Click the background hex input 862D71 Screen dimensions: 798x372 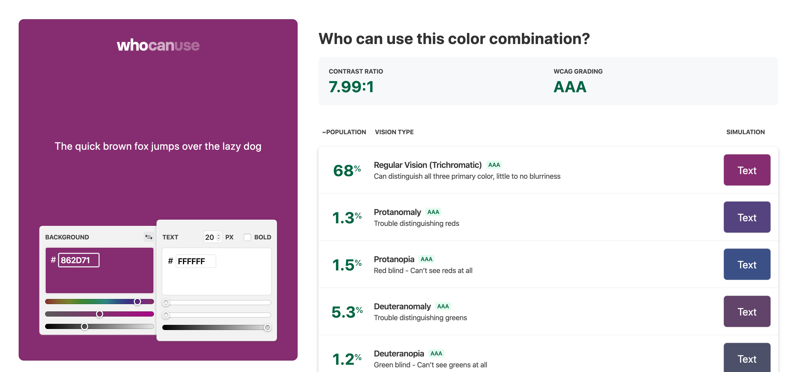[79, 260]
